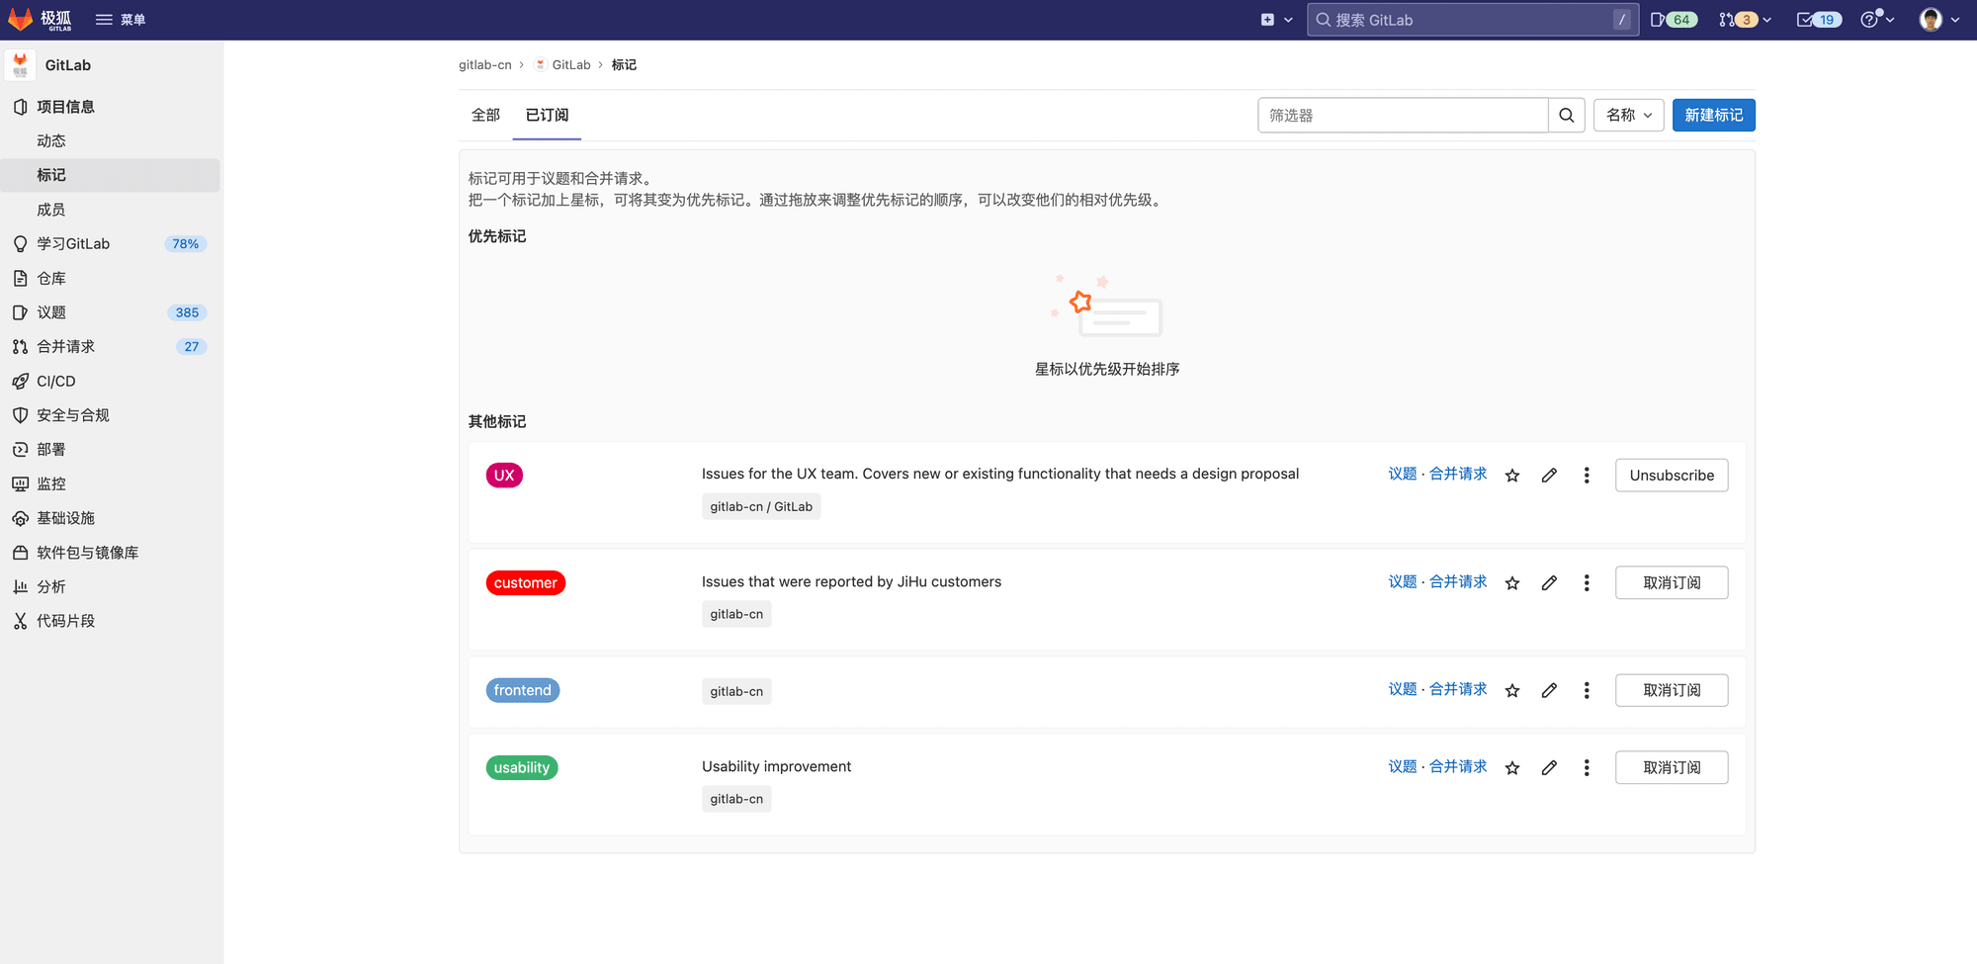Image resolution: width=1977 pixels, height=964 pixels.
Task: Click 取消订阅 for frontend label
Action: coord(1672,691)
